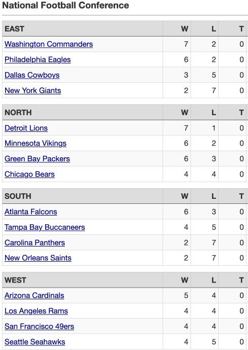Click the Dallas Cowboys link
The width and height of the screenshot is (248, 350).
32,75
